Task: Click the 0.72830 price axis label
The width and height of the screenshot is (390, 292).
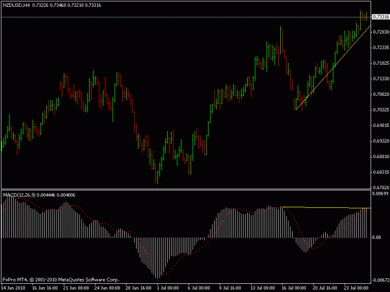Action: tap(381, 32)
